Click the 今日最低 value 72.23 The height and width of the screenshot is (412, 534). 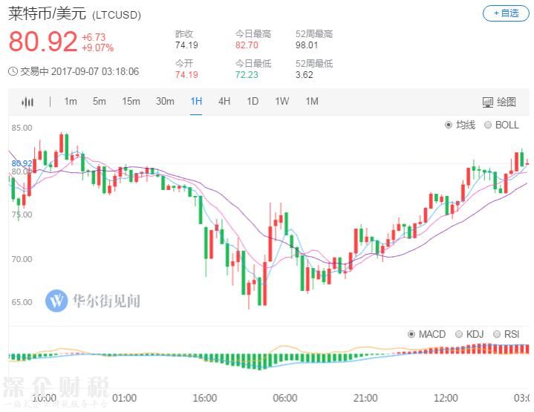[x=247, y=74]
